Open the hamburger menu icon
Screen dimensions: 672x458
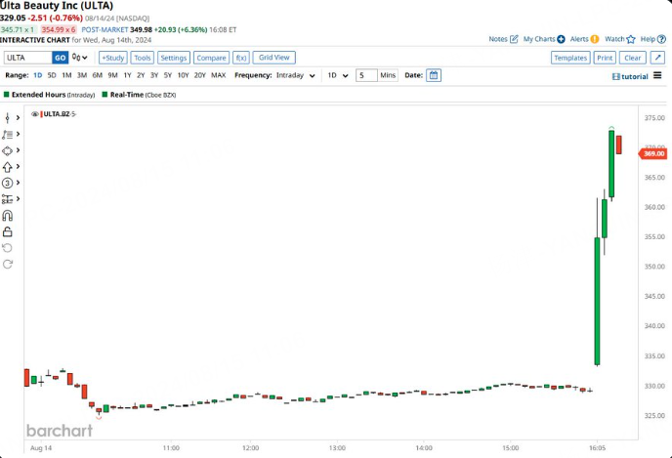657,75
